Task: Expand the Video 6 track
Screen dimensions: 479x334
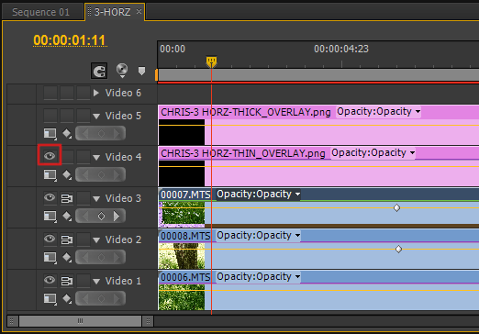Action: [x=96, y=93]
